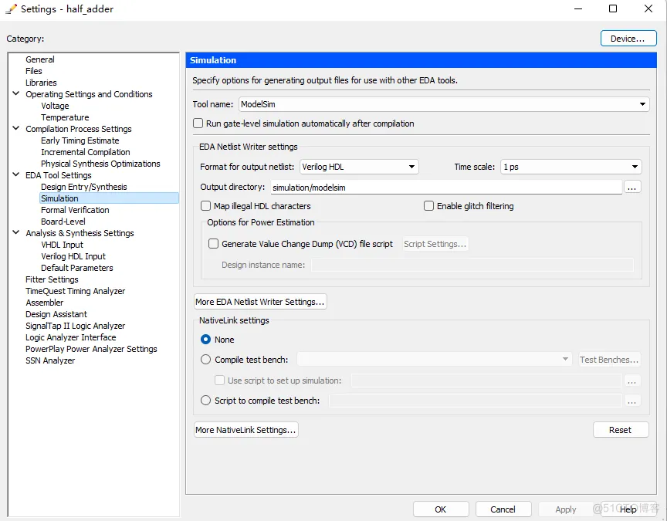Click the Script to compile test bench field

click(475, 401)
